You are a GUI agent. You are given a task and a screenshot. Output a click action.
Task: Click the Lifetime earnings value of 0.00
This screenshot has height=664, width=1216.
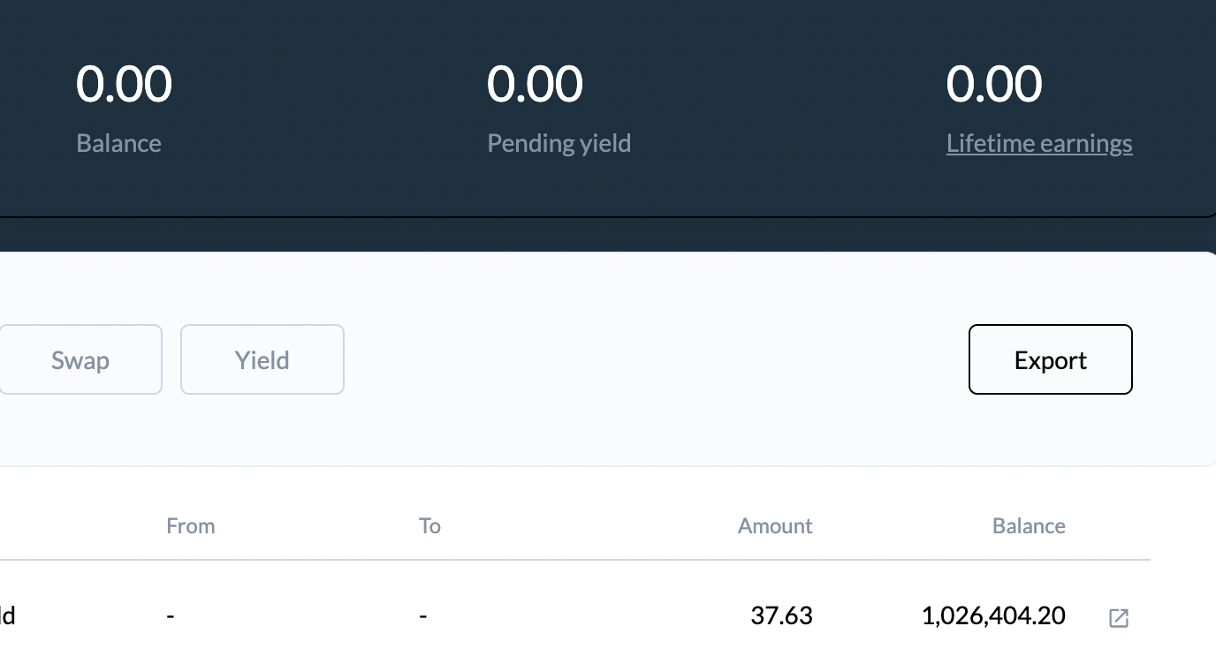tap(994, 83)
